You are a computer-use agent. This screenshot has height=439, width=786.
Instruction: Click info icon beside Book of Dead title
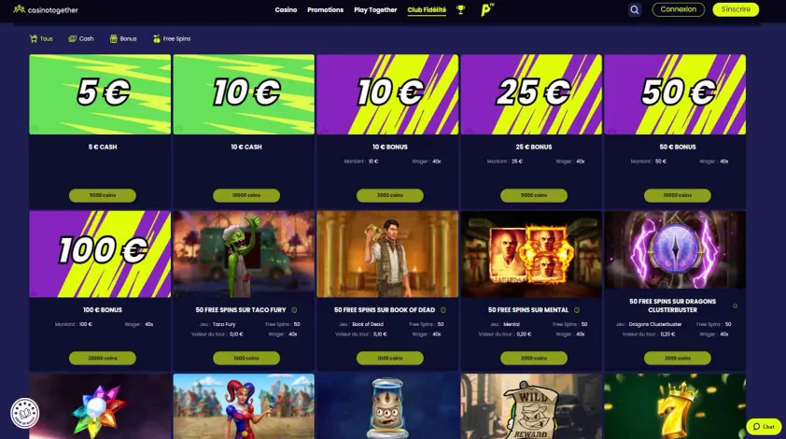443,310
